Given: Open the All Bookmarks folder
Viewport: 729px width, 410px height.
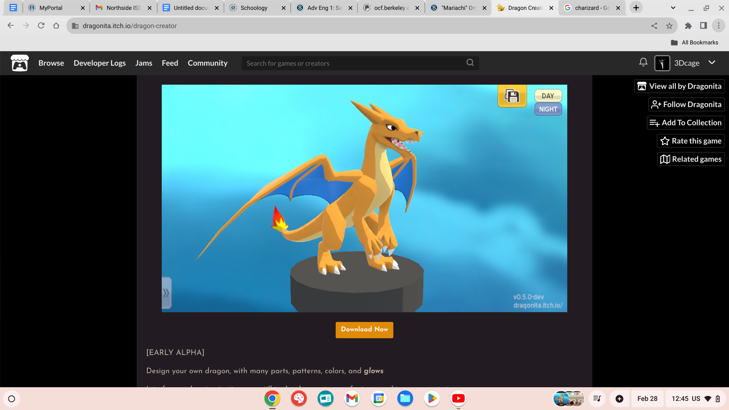Looking at the screenshot, I should pyautogui.click(x=694, y=43).
